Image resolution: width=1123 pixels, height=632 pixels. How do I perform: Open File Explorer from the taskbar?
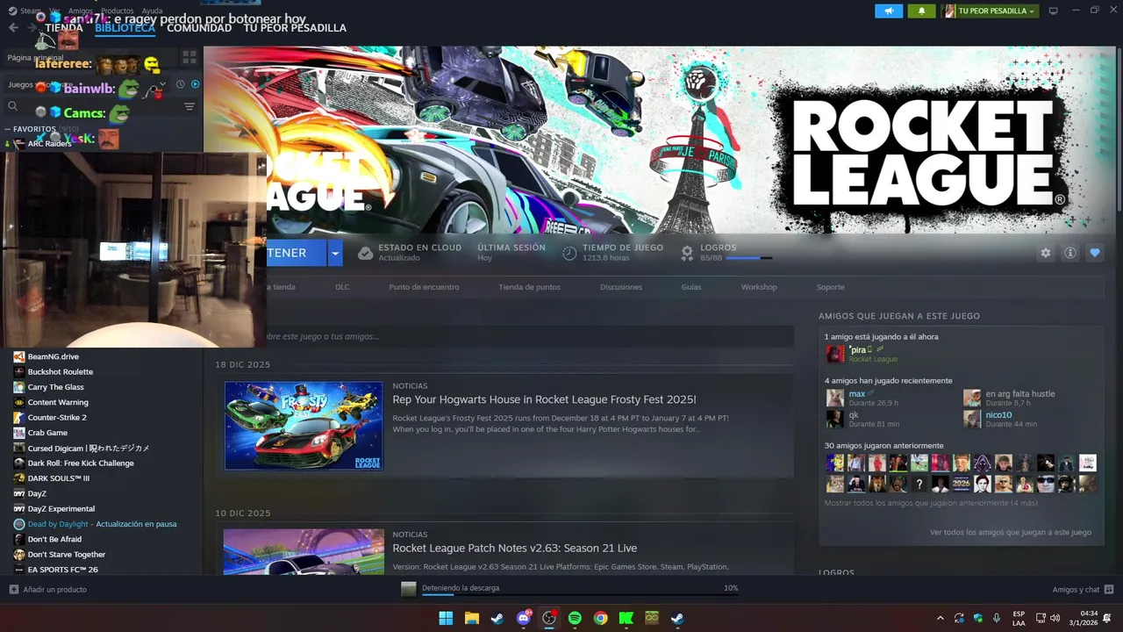471,618
